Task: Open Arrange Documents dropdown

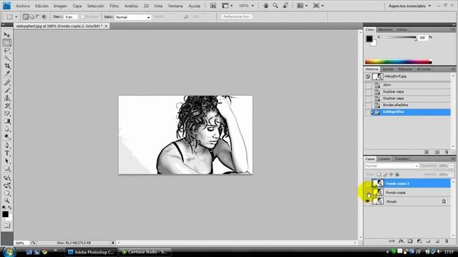Action: click(302, 6)
